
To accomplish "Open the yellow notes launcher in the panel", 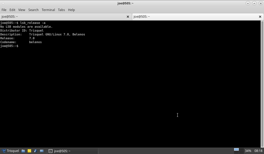I will (x=29, y=151).
